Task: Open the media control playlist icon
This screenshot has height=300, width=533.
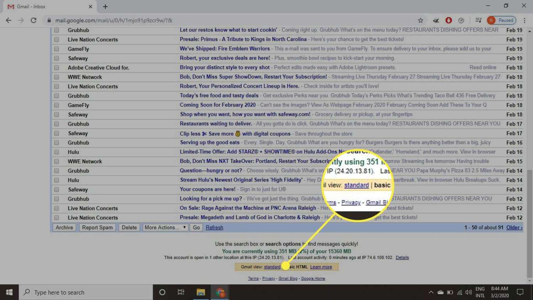Action: 479,20
